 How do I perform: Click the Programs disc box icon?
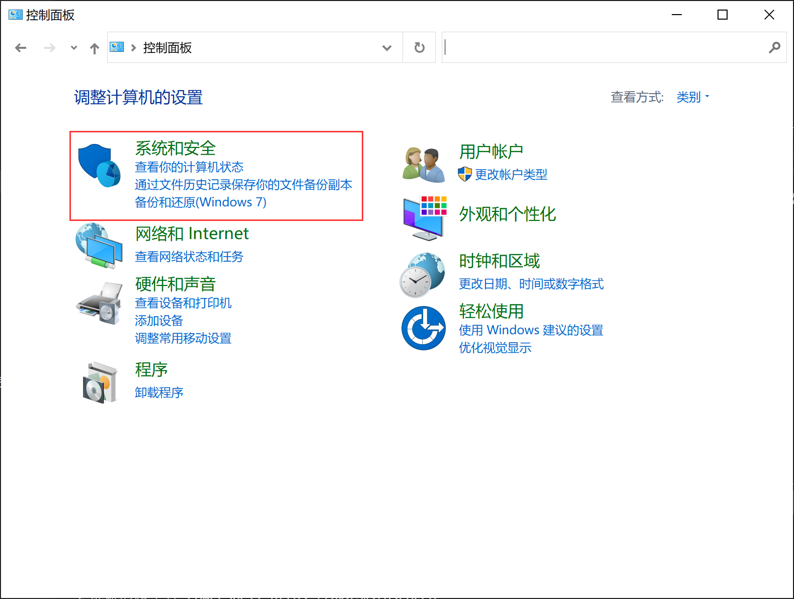99,382
